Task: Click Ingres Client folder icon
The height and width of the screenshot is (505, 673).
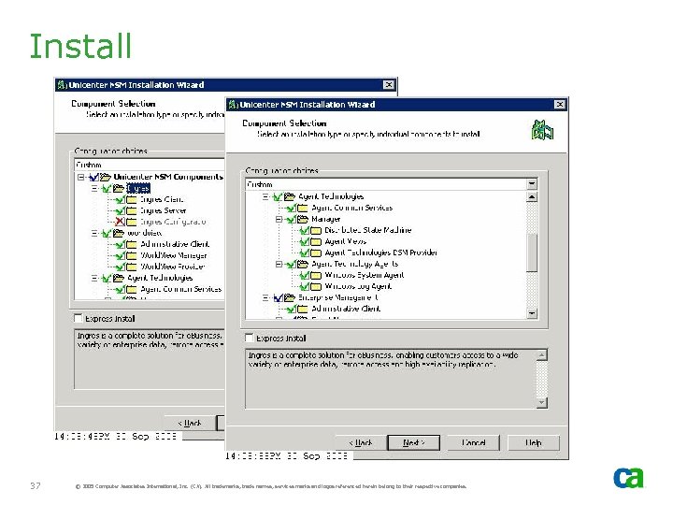Action: pyautogui.click(x=132, y=199)
